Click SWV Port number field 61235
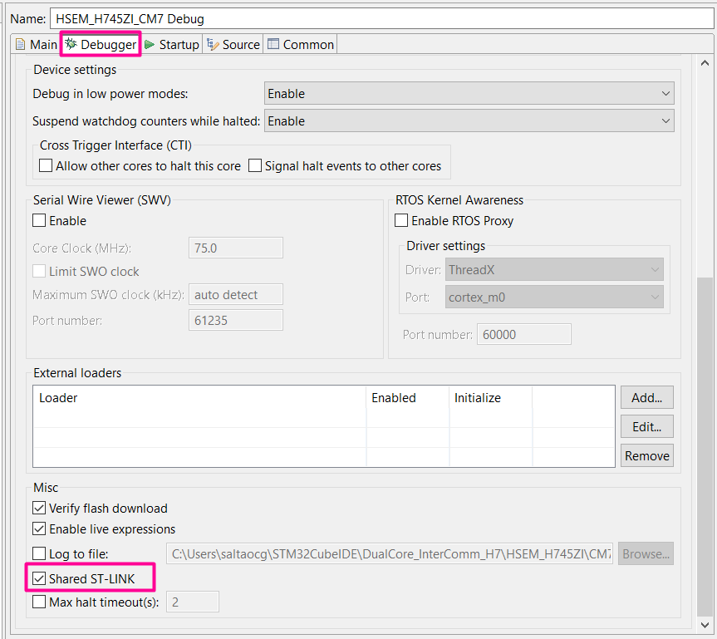717x639 pixels. coord(235,320)
